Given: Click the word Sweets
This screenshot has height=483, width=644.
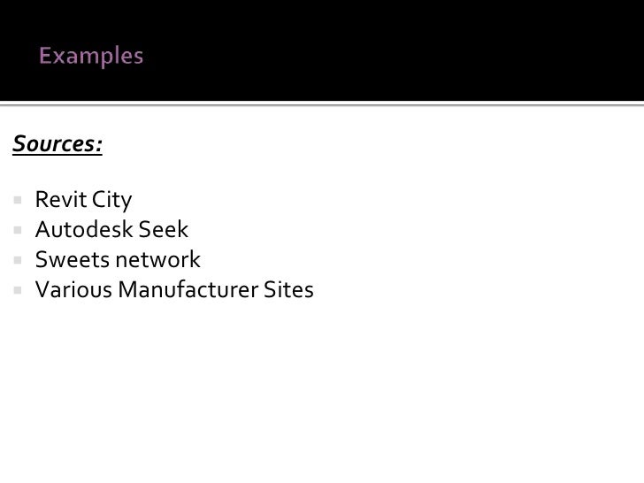Looking at the screenshot, I should click(x=73, y=259).
